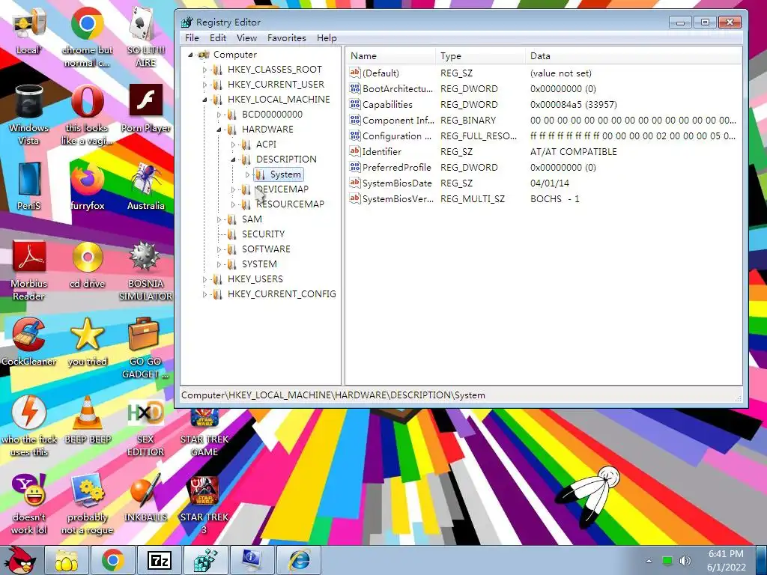Show hidden tray icons arrow
This screenshot has height=575, width=767.
[x=649, y=561]
